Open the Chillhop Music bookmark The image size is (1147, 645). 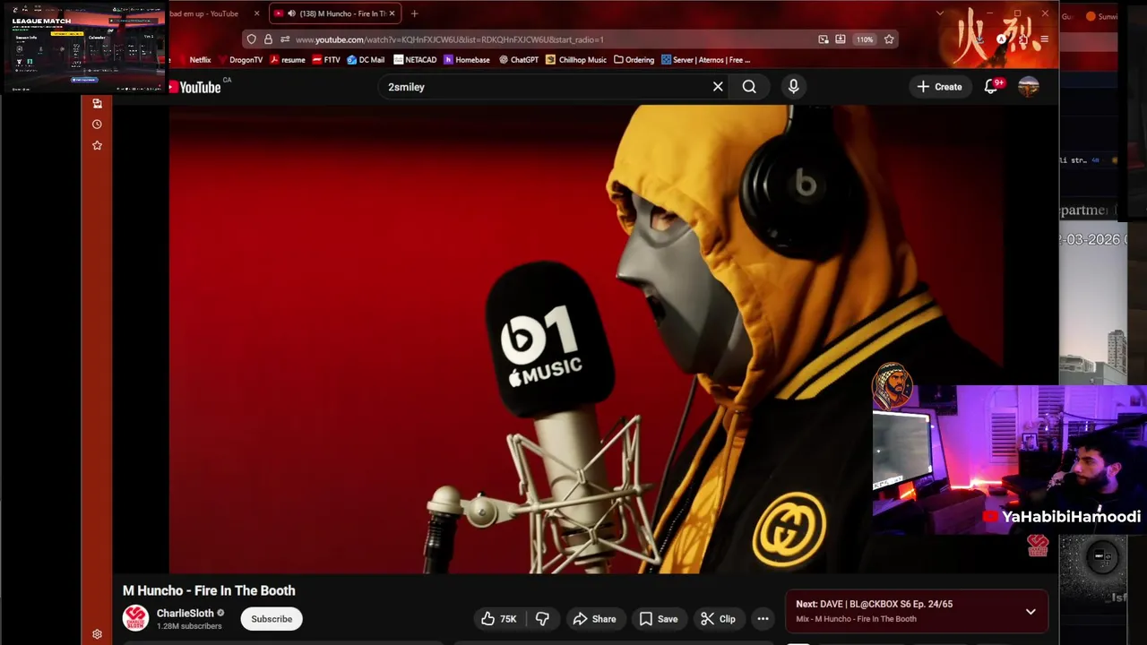576,60
